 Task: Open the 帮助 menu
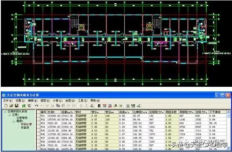click(x=95, y=101)
